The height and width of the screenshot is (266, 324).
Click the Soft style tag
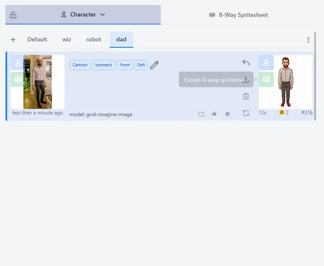coord(141,65)
